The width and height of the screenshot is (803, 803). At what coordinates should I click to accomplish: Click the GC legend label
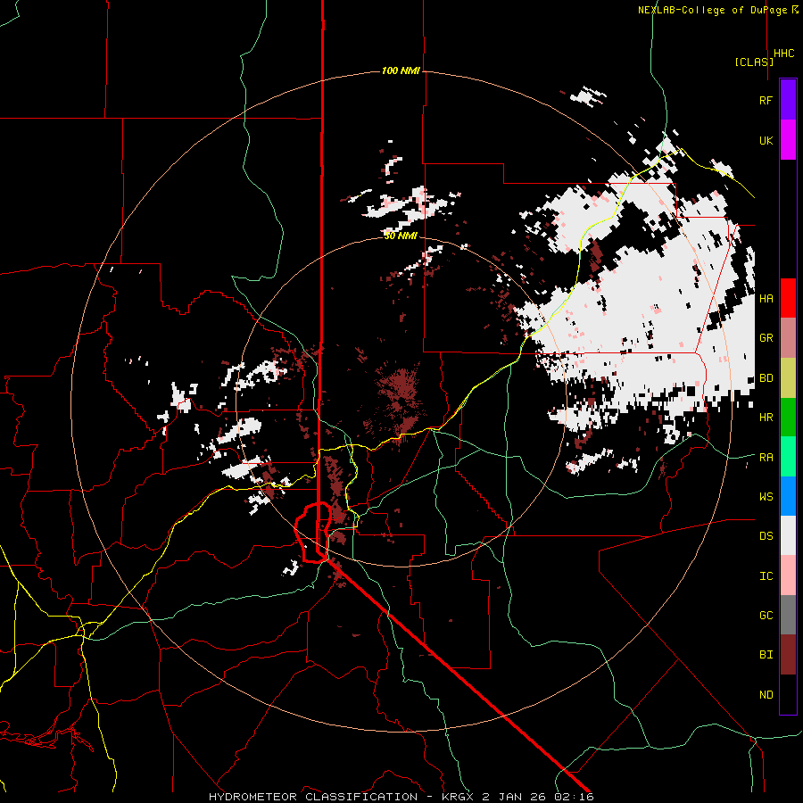coord(766,616)
